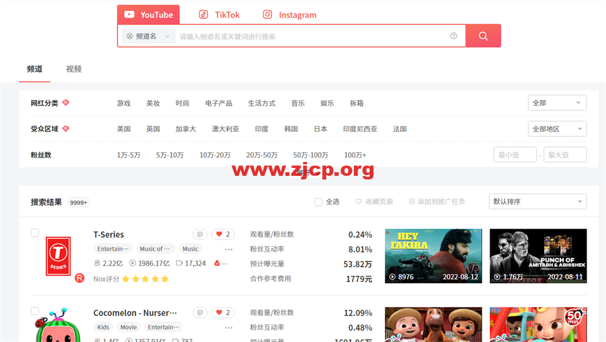This screenshot has width=606, height=342.
Task: Click the red money bag icon on T-Series
Action: (x=217, y=263)
